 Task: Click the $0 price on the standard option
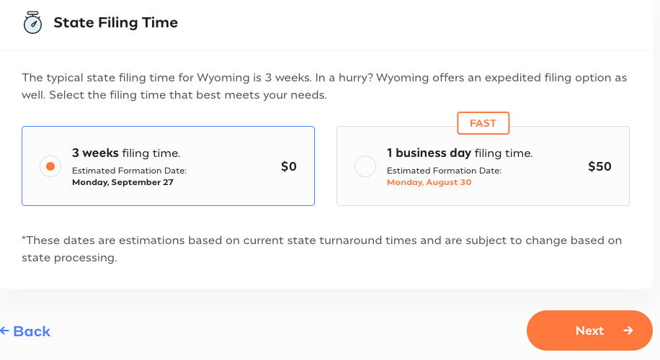(289, 166)
